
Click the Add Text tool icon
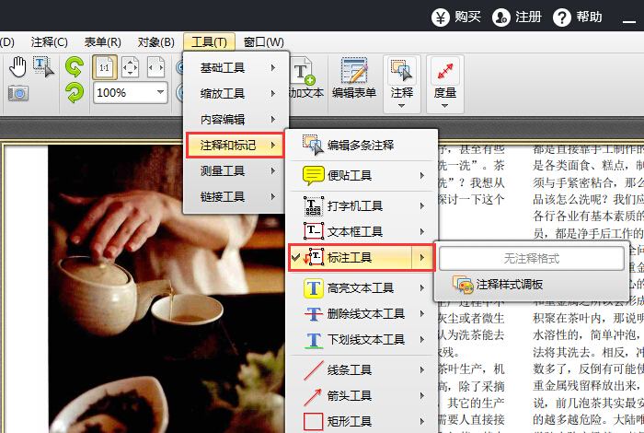304,72
